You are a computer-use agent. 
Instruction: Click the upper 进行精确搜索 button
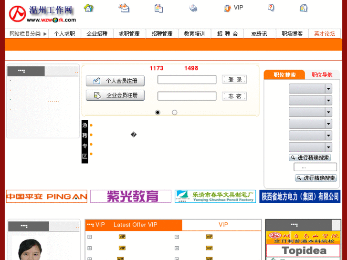click(x=310, y=157)
